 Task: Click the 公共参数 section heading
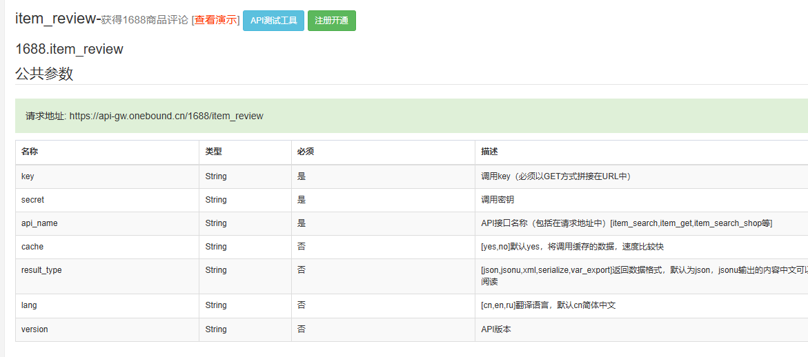click(x=44, y=74)
